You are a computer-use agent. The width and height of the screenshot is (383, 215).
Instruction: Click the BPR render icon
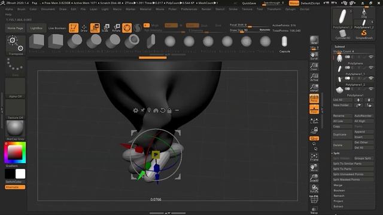314,40
